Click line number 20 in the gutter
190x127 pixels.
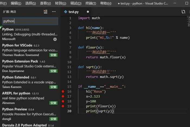[x=69, y=111]
